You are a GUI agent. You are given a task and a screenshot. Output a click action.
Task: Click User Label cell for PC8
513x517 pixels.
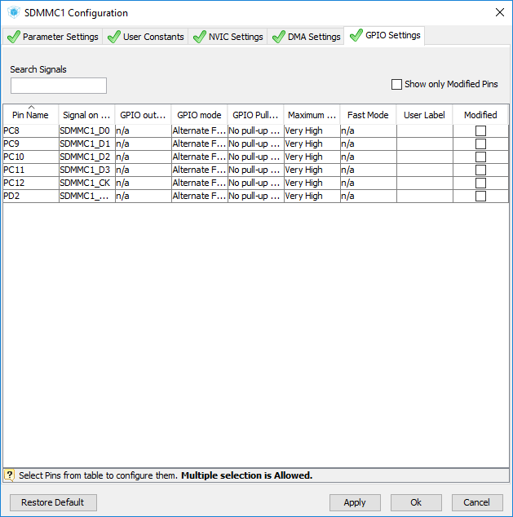pos(425,131)
